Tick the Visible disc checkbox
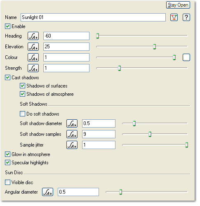The width and height of the screenshot is (200, 206). pyautogui.click(x=7, y=182)
